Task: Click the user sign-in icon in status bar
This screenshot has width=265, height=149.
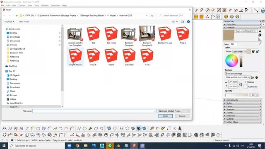Action: 12,140
